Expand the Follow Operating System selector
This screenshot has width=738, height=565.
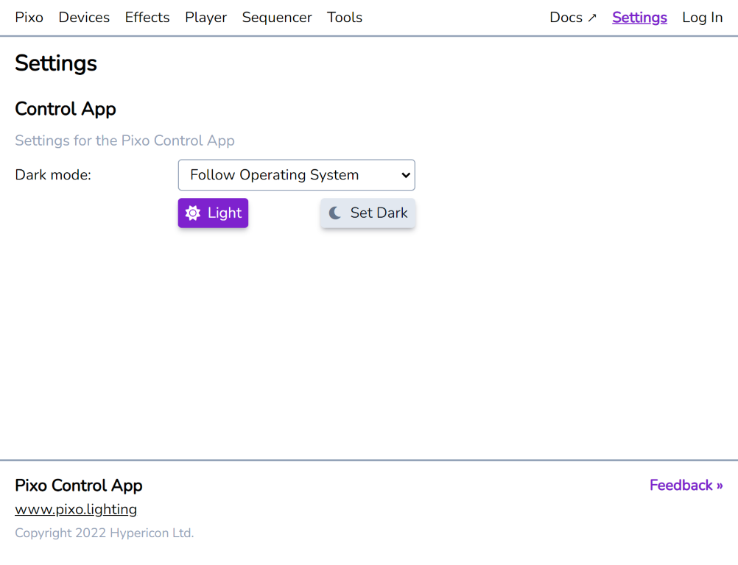point(296,175)
